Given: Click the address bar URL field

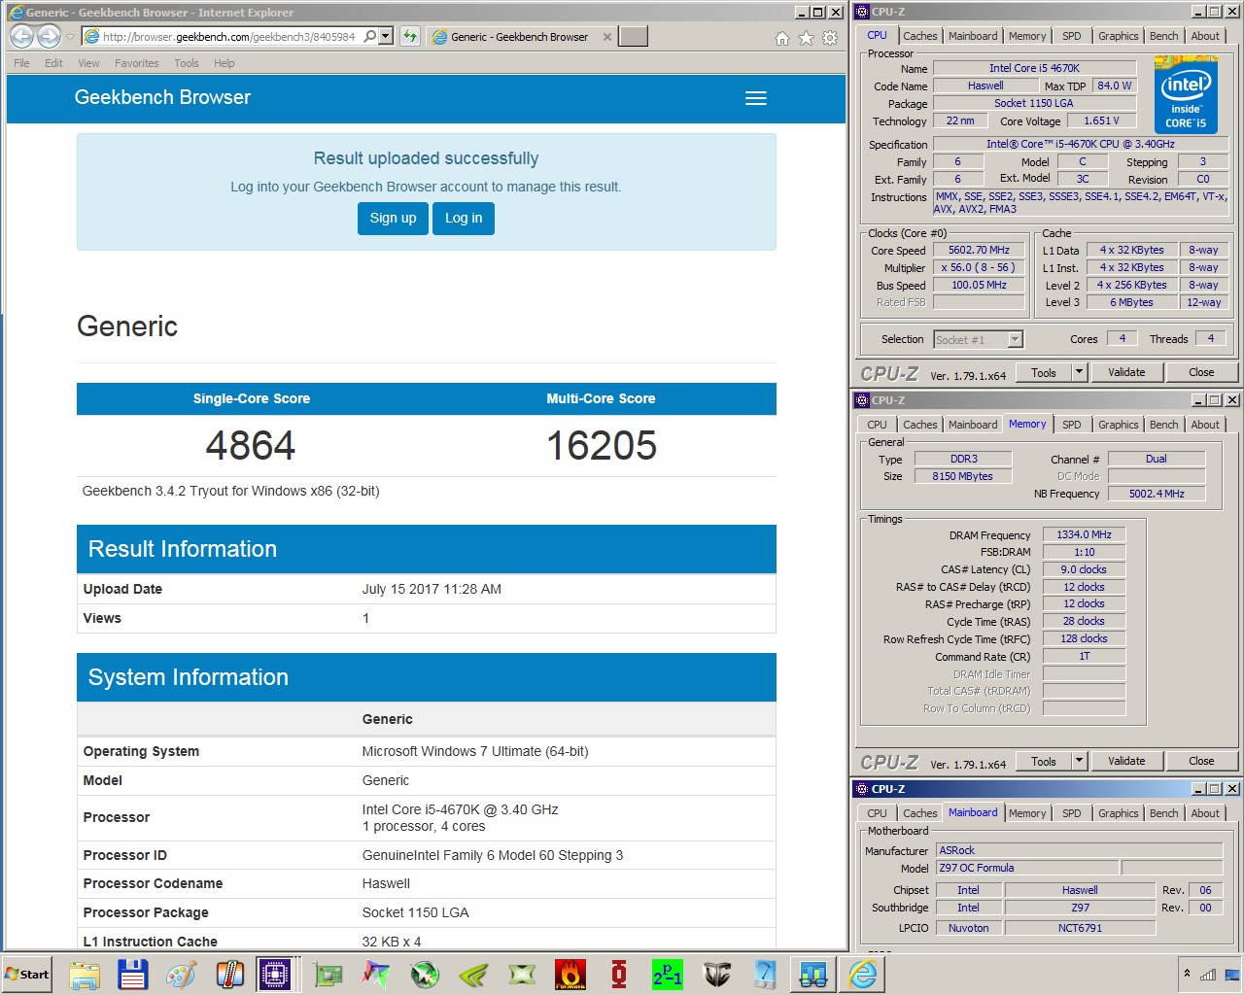Looking at the screenshot, I should pyautogui.click(x=228, y=37).
